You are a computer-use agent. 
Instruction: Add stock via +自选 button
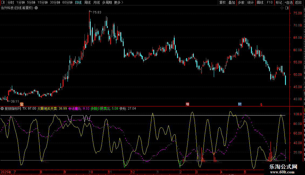click(289, 2)
